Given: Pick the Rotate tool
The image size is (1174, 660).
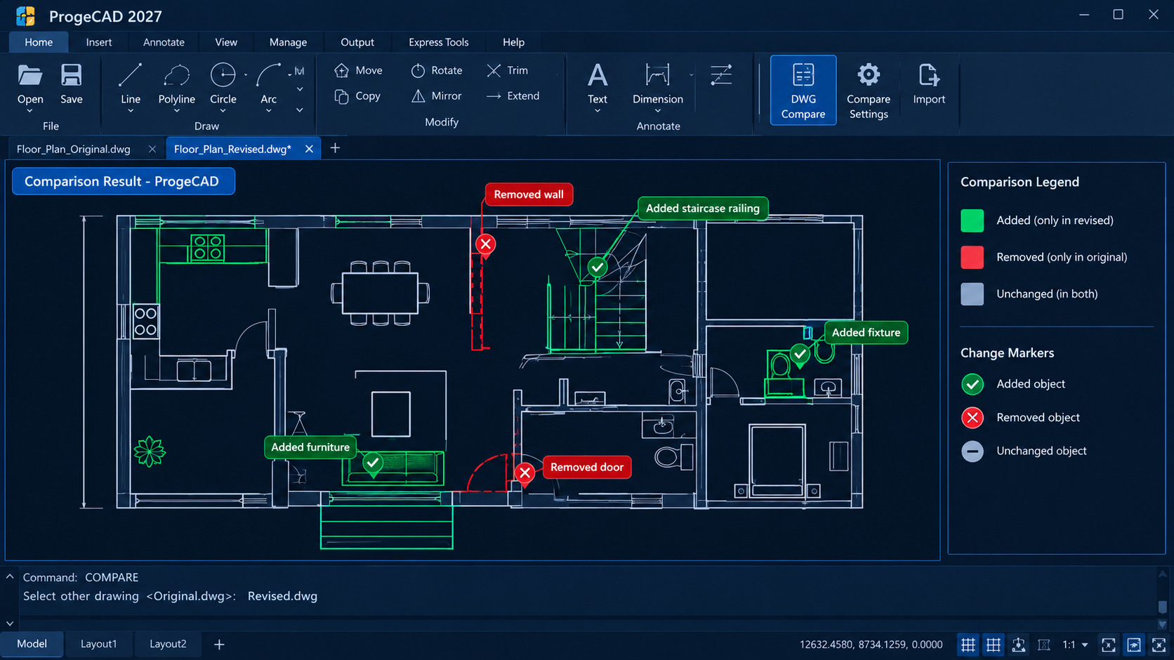Looking at the screenshot, I should (437, 70).
